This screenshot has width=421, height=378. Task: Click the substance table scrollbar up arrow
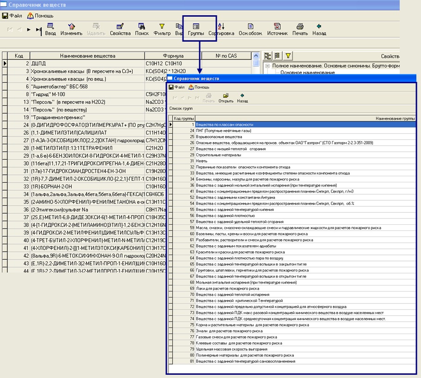pos(256,56)
